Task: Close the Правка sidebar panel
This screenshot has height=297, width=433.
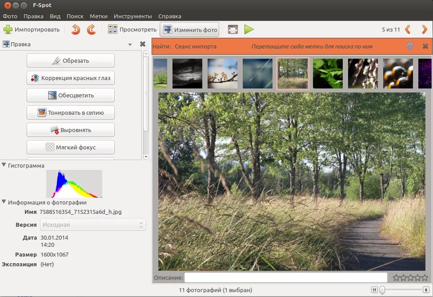Action: pyautogui.click(x=143, y=44)
